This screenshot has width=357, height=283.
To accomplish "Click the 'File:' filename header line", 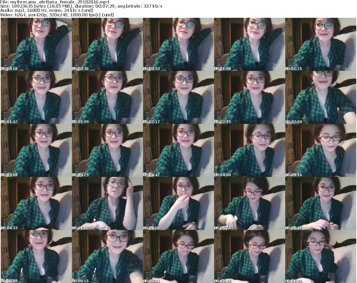I will pyautogui.click(x=55, y=2).
